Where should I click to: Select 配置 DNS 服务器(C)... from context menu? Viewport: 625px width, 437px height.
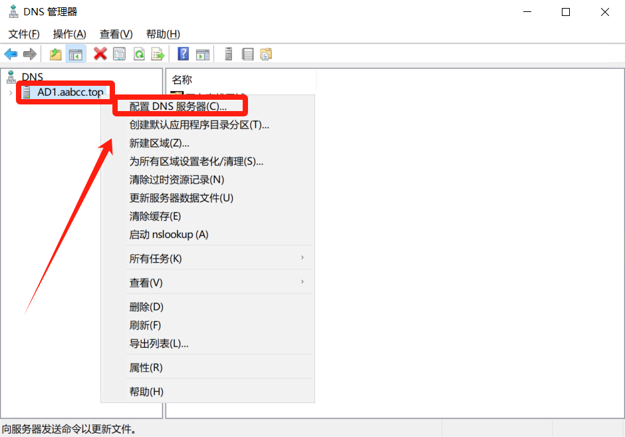pyautogui.click(x=178, y=106)
